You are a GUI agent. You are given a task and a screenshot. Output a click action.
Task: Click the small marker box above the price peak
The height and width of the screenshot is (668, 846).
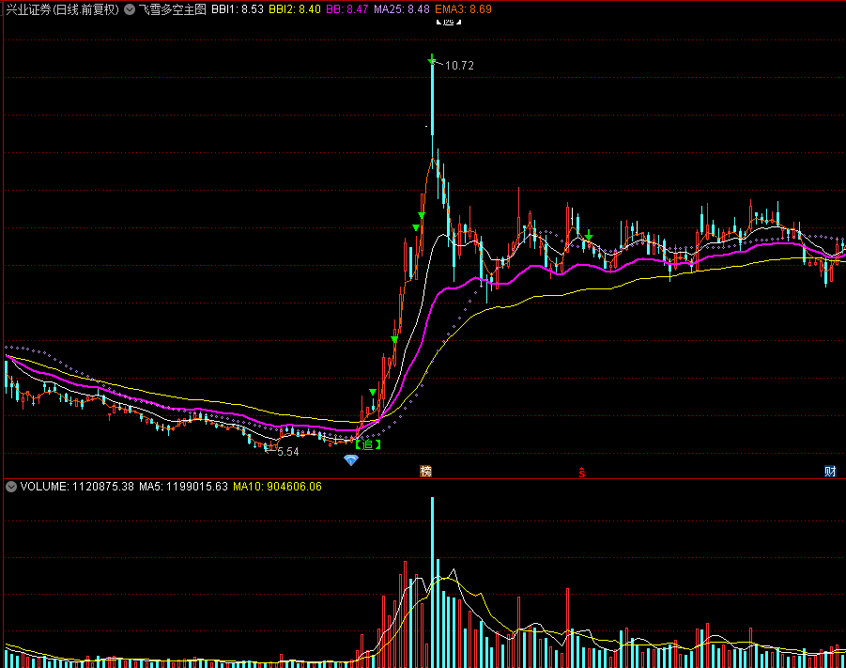[x=449, y=22]
